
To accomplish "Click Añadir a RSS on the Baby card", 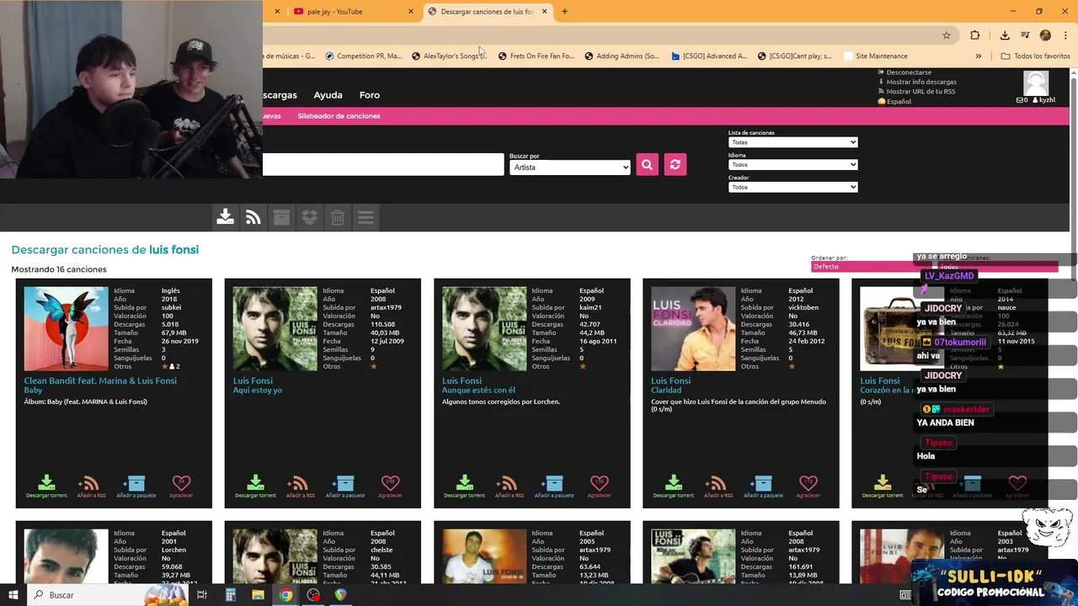I will (91, 486).
